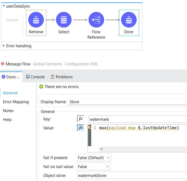Collapse the userDataSync flow

click(x=4, y=6)
